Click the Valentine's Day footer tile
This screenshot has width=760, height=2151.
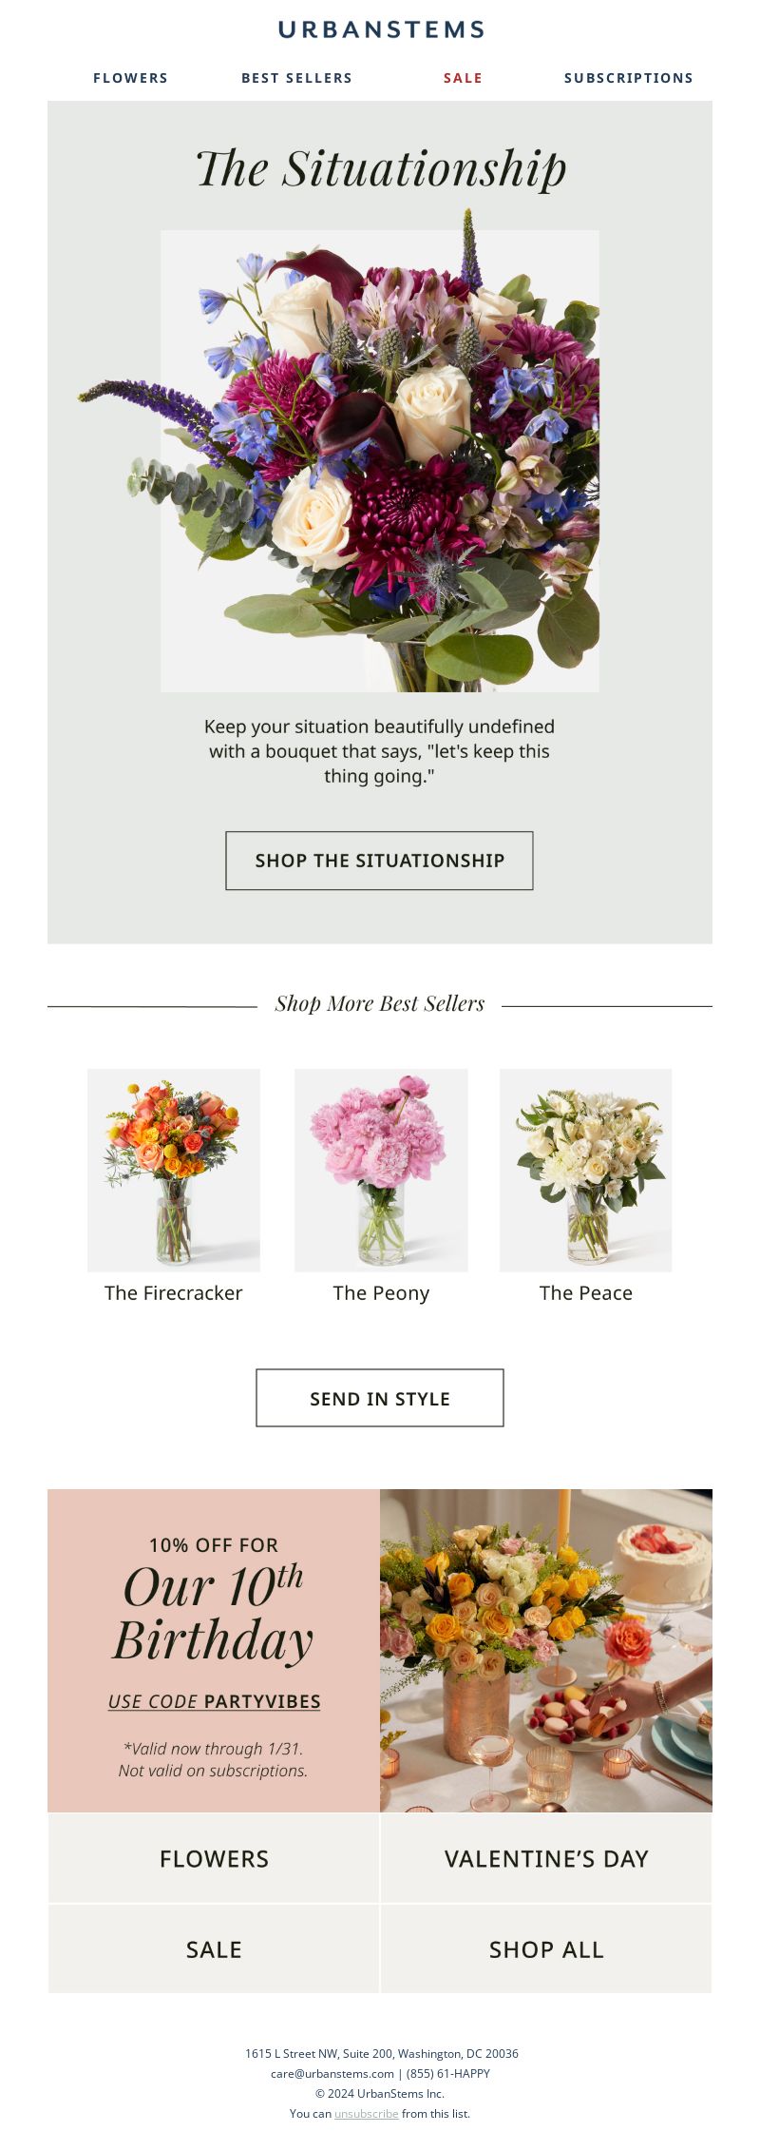tap(546, 1858)
